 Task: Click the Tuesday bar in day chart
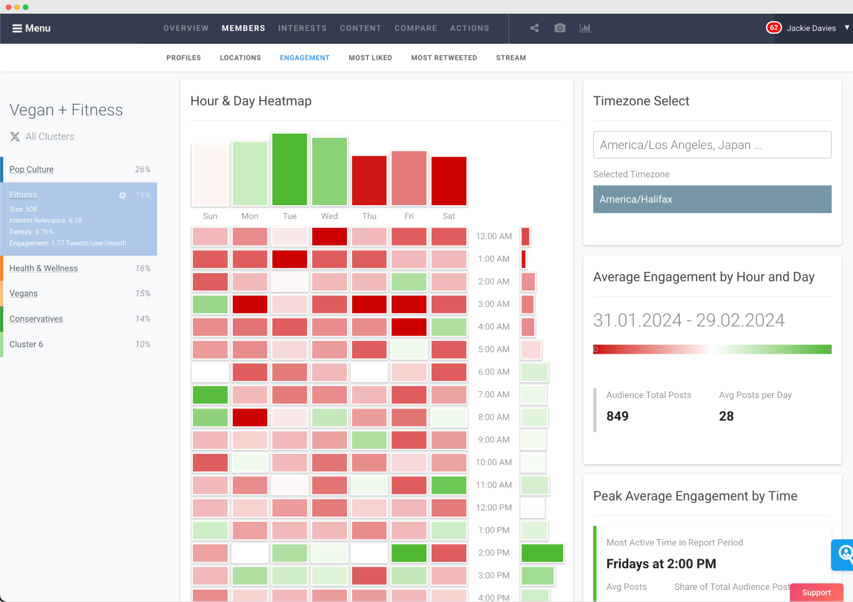point(290,169)
